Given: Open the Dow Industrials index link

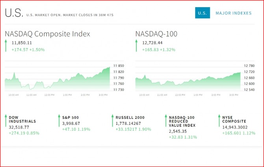Looking at the screenshot, I should [22, 119].
